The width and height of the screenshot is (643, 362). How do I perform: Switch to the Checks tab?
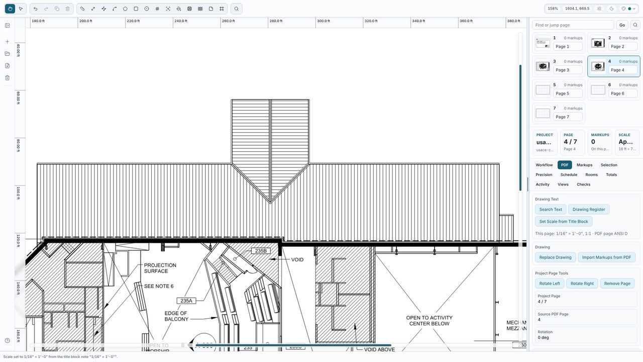[x=584, y=185]
